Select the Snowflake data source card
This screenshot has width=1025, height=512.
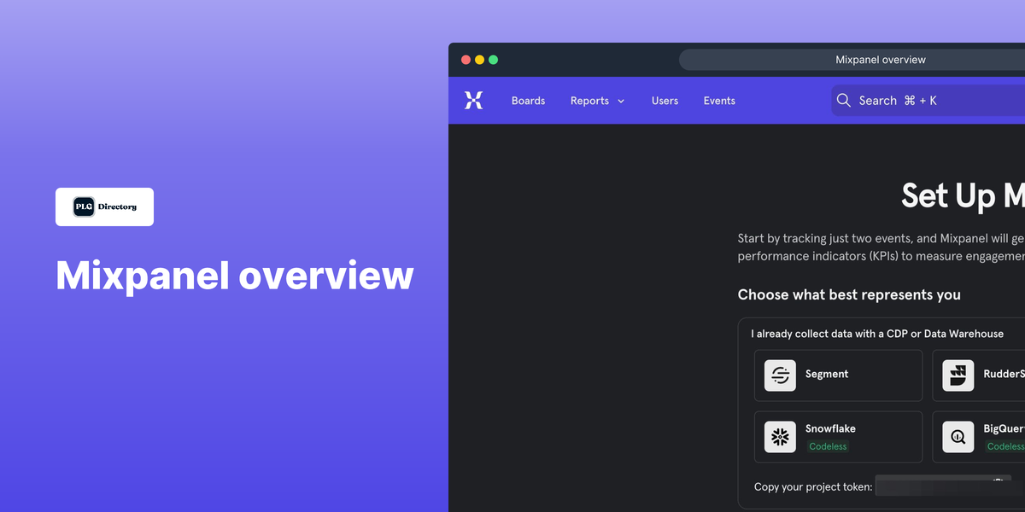pos(837,436)
